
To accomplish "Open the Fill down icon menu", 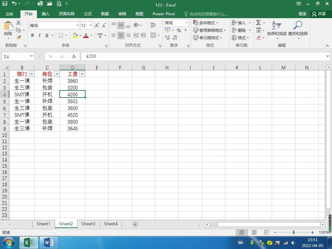I will coord(259,30).
